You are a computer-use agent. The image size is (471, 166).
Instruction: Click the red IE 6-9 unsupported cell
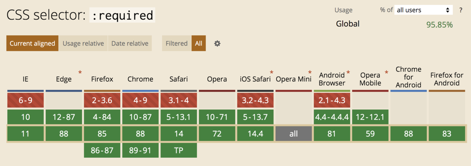tap(26, 100)
